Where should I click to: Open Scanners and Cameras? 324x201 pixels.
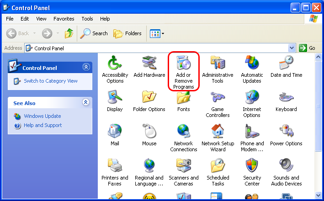tap(184, 172)
